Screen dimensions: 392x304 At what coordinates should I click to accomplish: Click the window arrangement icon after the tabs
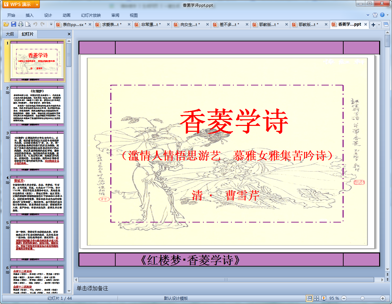(386, 24)
